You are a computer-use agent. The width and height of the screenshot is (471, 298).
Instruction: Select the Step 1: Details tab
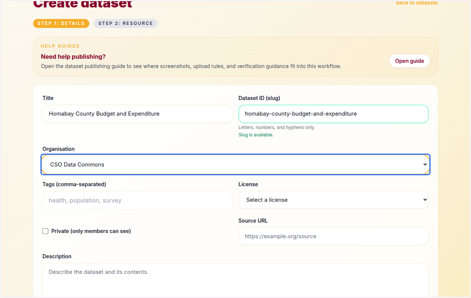coord(61,23)
